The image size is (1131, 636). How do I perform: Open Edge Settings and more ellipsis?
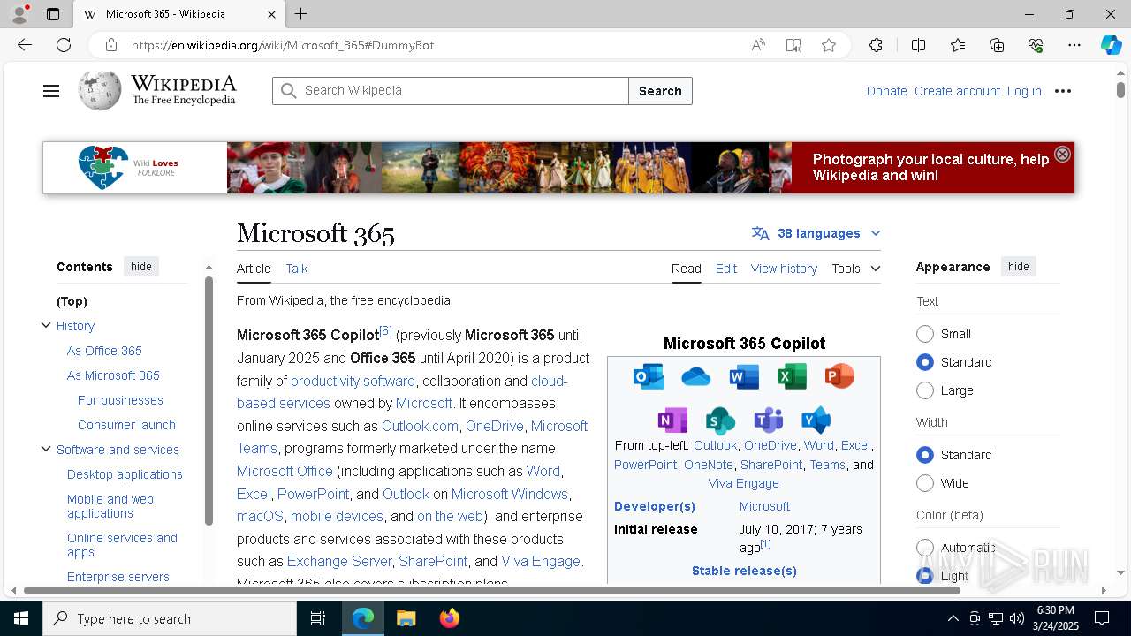[x=1074, y=45]
